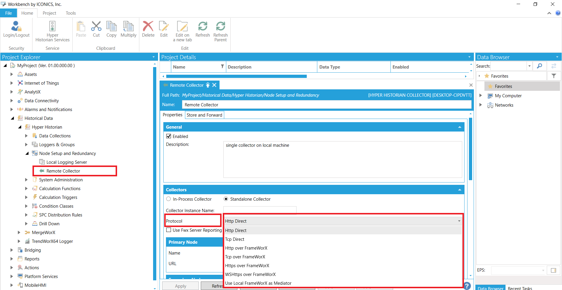
Task: Select Standalone Collector radio button
Action: tap(226, 199)
